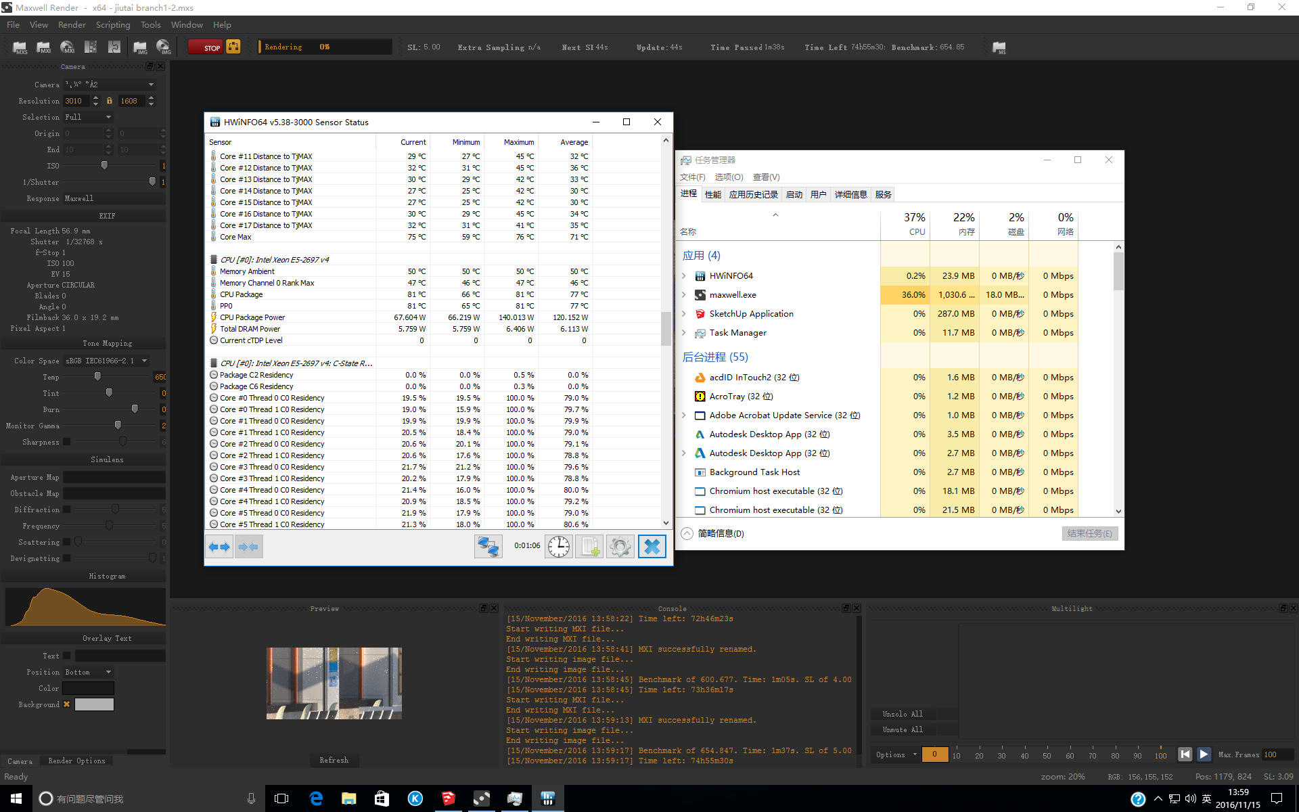The width and height of the screenshot is (1299, 812).
Task: Open the Selection Full dropdown
Action: [88, 117]
